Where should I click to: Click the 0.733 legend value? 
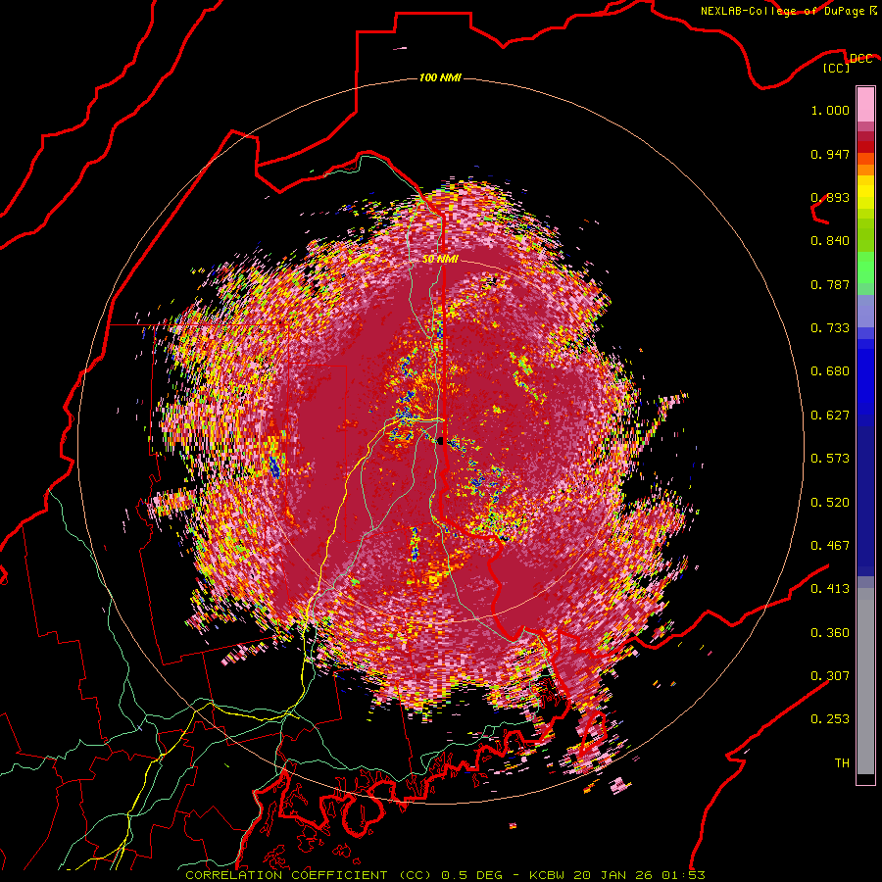[x=830, y=328]
